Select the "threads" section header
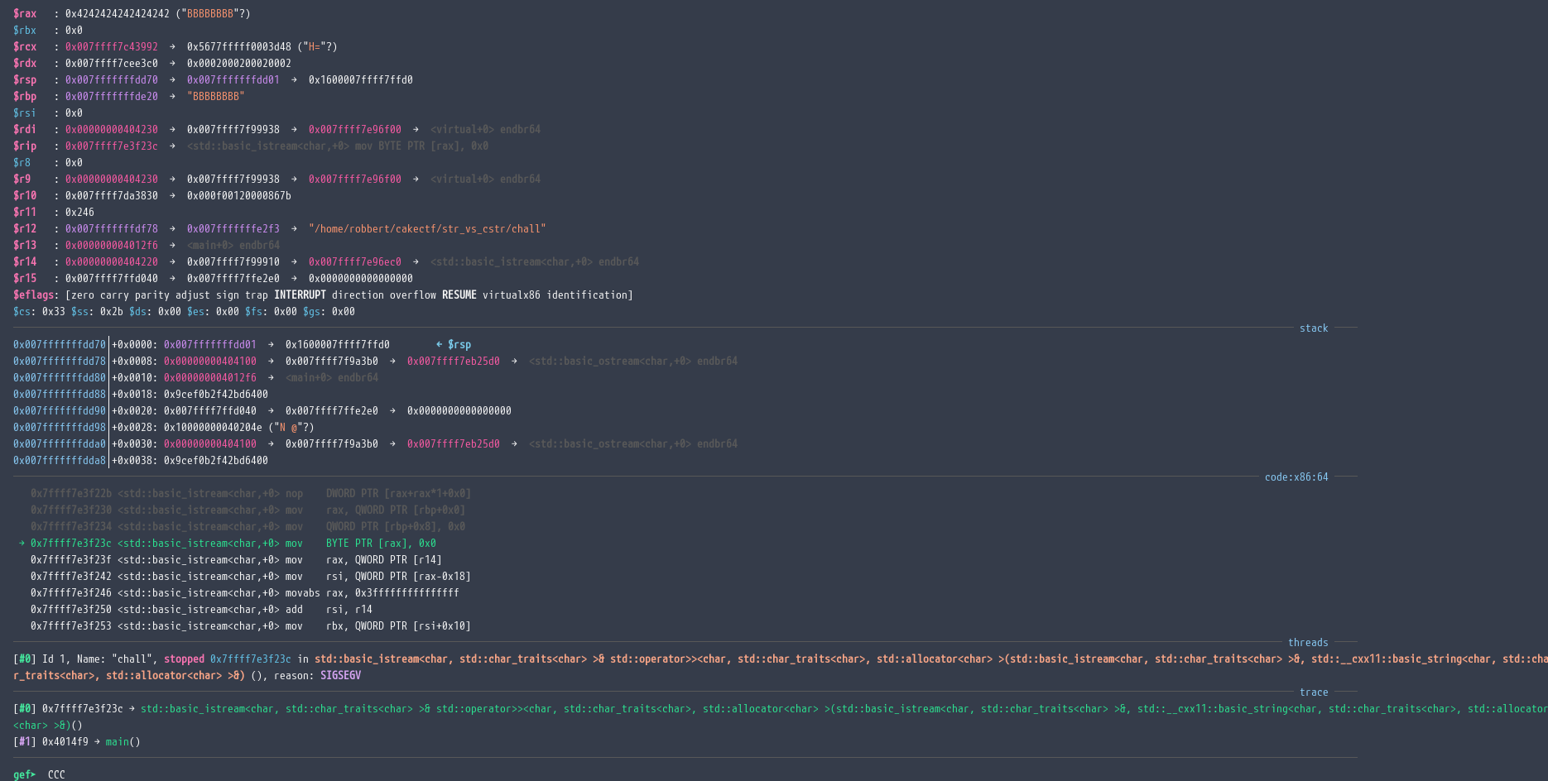The image size is (1548, 781). pos(1307,642)
